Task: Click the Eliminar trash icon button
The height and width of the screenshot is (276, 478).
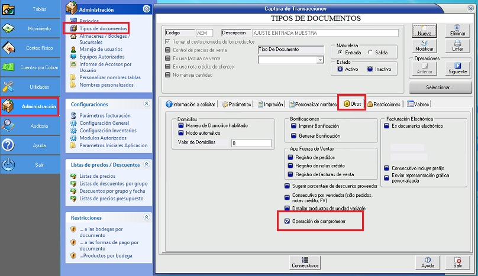Action: [x=457, y=31]
